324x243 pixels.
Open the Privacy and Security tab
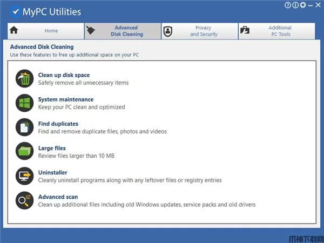coord(200,31)
